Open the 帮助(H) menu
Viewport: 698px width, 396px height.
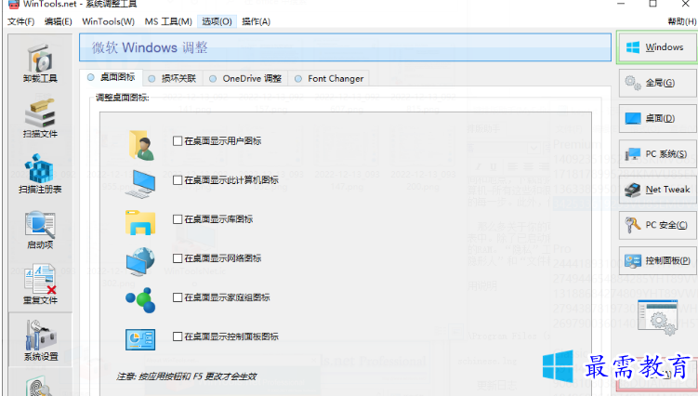coord(681,21)
